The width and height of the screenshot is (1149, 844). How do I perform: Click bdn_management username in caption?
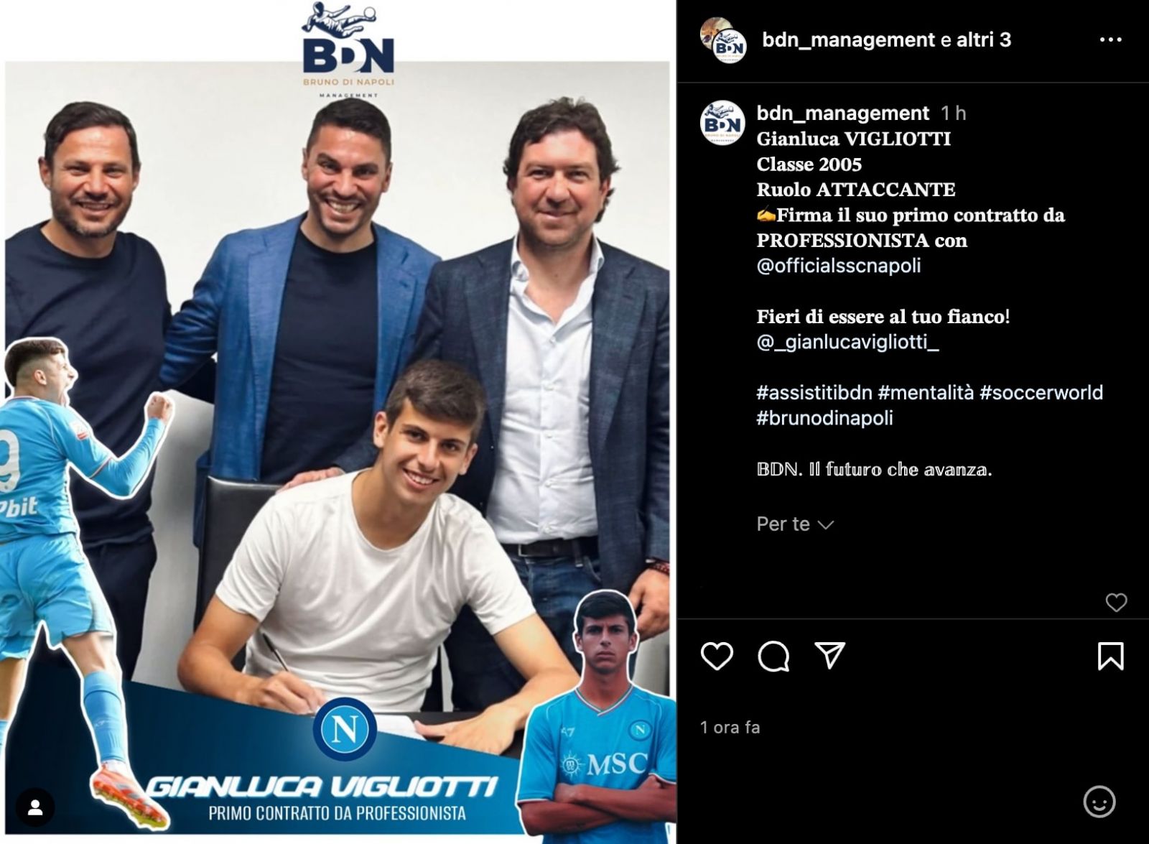coord(843,113)
